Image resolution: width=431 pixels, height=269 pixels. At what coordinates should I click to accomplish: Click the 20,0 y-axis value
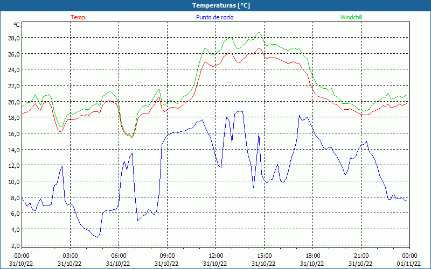[x=13, y=102]
